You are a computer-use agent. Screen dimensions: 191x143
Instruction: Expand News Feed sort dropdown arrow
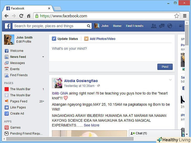point(43,57)
